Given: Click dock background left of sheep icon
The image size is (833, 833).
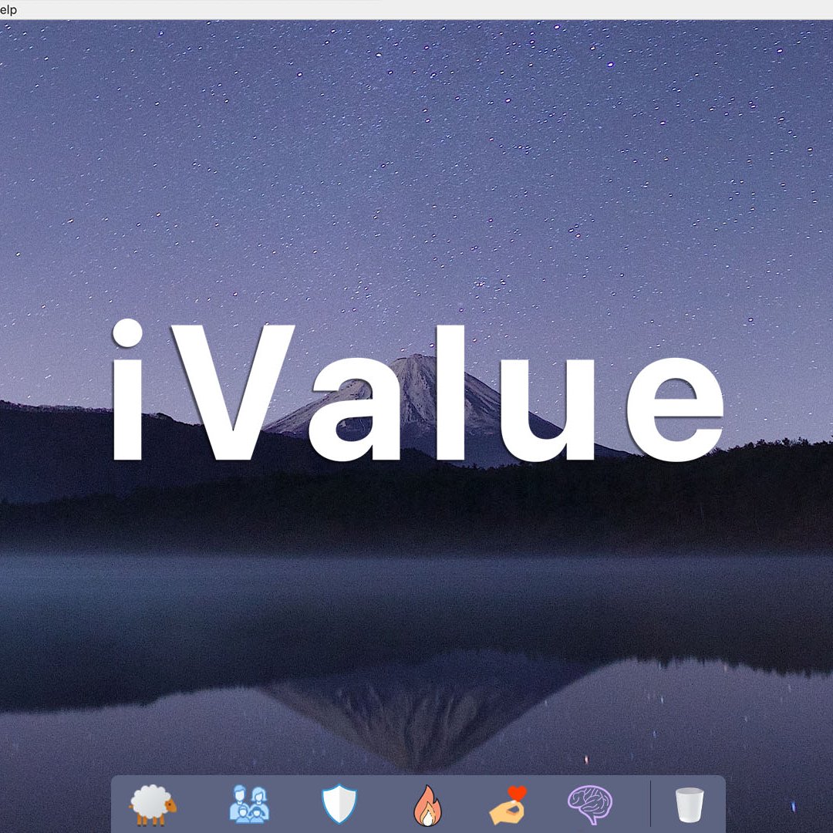Looking at the screenshot, I should [120, 806].
